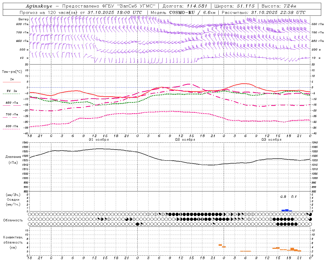Click the "02 ноября" date label
325x260 pixels.
[185, 140]
